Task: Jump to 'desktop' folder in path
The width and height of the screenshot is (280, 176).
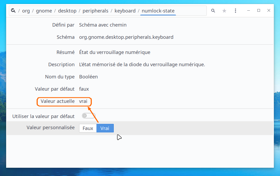Action: click(67, 11)
